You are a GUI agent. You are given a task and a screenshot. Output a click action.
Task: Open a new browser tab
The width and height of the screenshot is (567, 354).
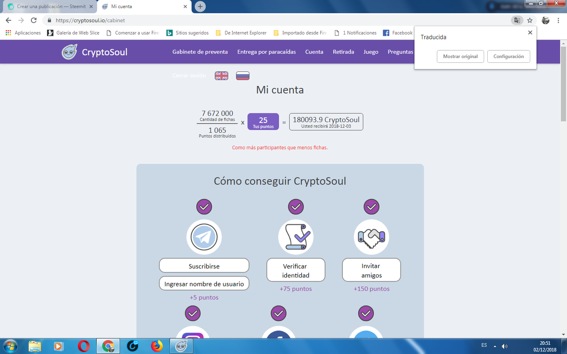pyautogui.click(x=200, y=7)
